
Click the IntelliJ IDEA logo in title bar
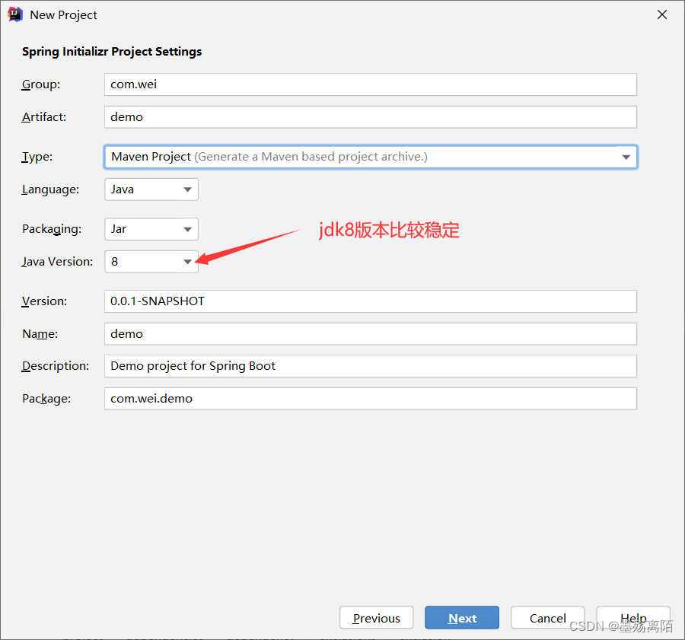15,14
